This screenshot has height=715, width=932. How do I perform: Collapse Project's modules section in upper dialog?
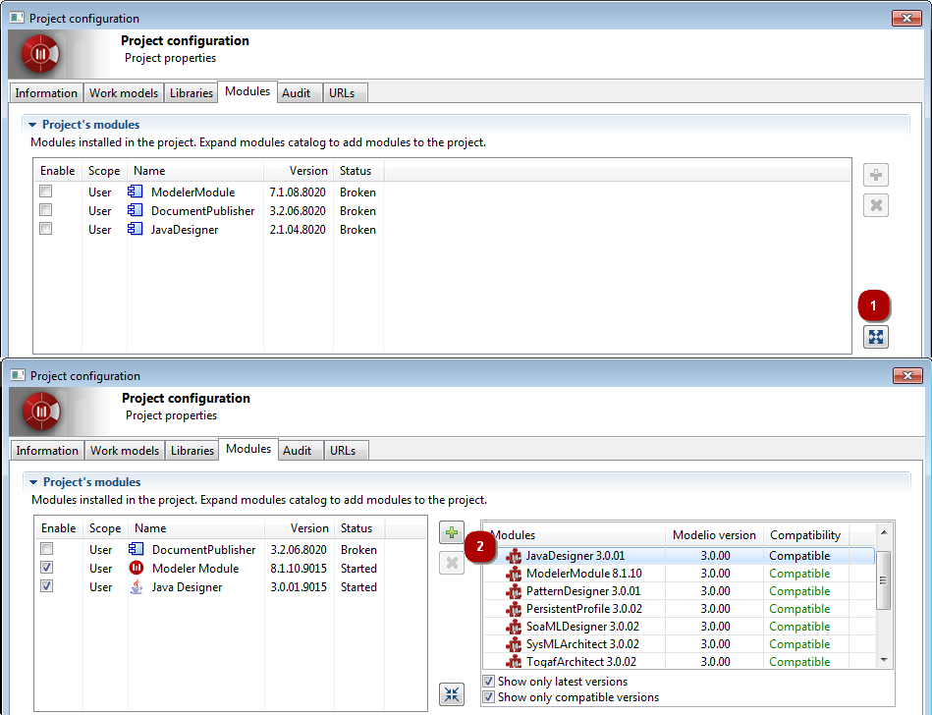(x=32, y=125)
